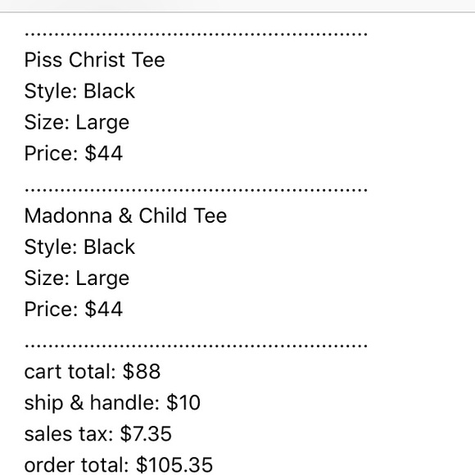This screenshot has width=475, height=475.
Task: Click Price: $44 under Madonna & Child Tee
Action: (x=74, y=310)
